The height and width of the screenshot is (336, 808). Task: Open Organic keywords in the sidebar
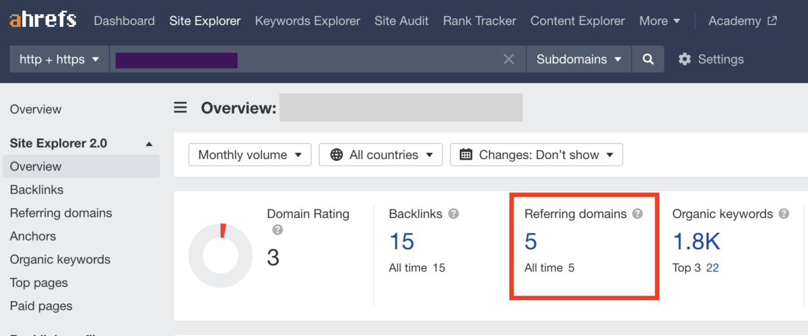coord(60,259)
